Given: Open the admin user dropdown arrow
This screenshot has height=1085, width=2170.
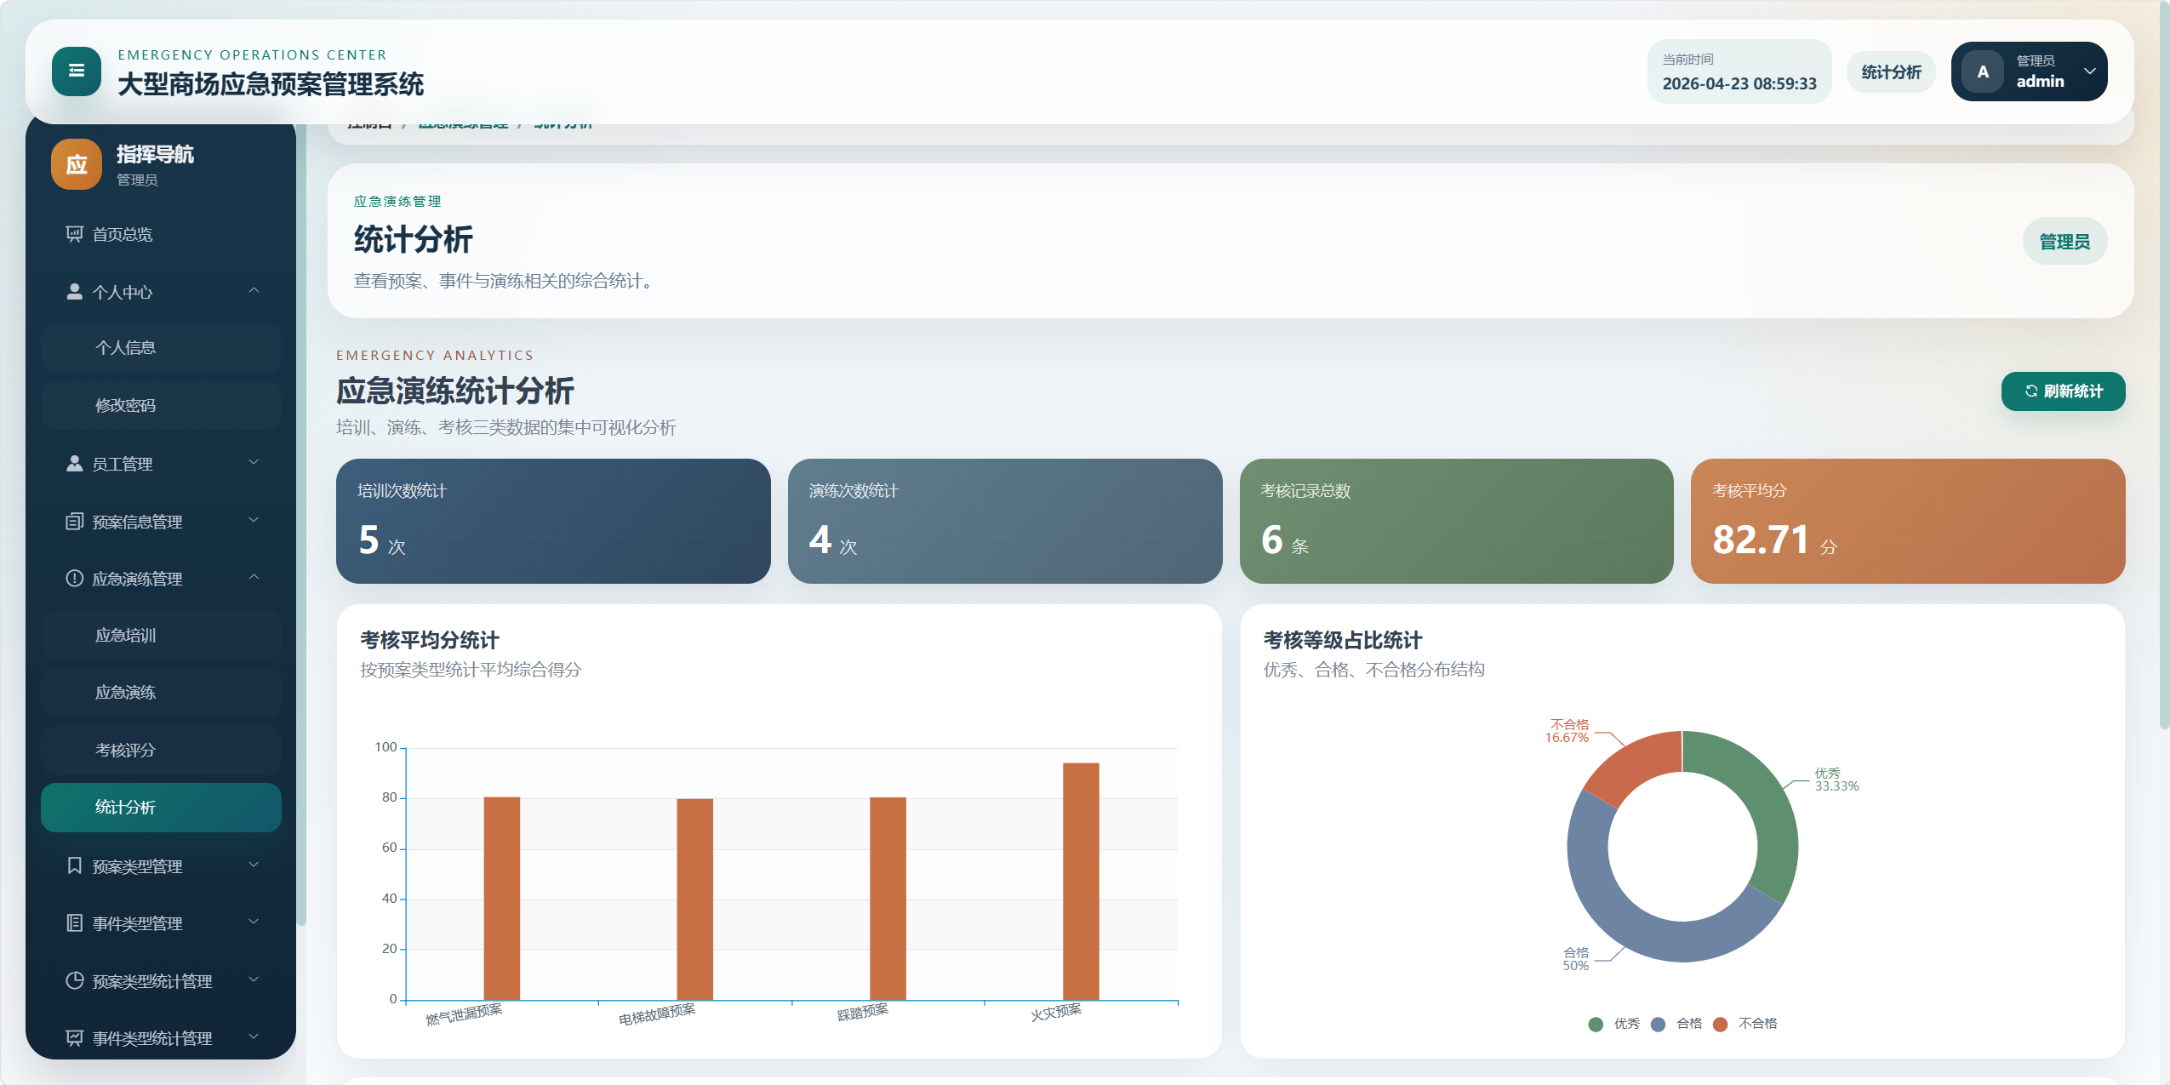Looking at the screenshot, I should click(2089, 71).
